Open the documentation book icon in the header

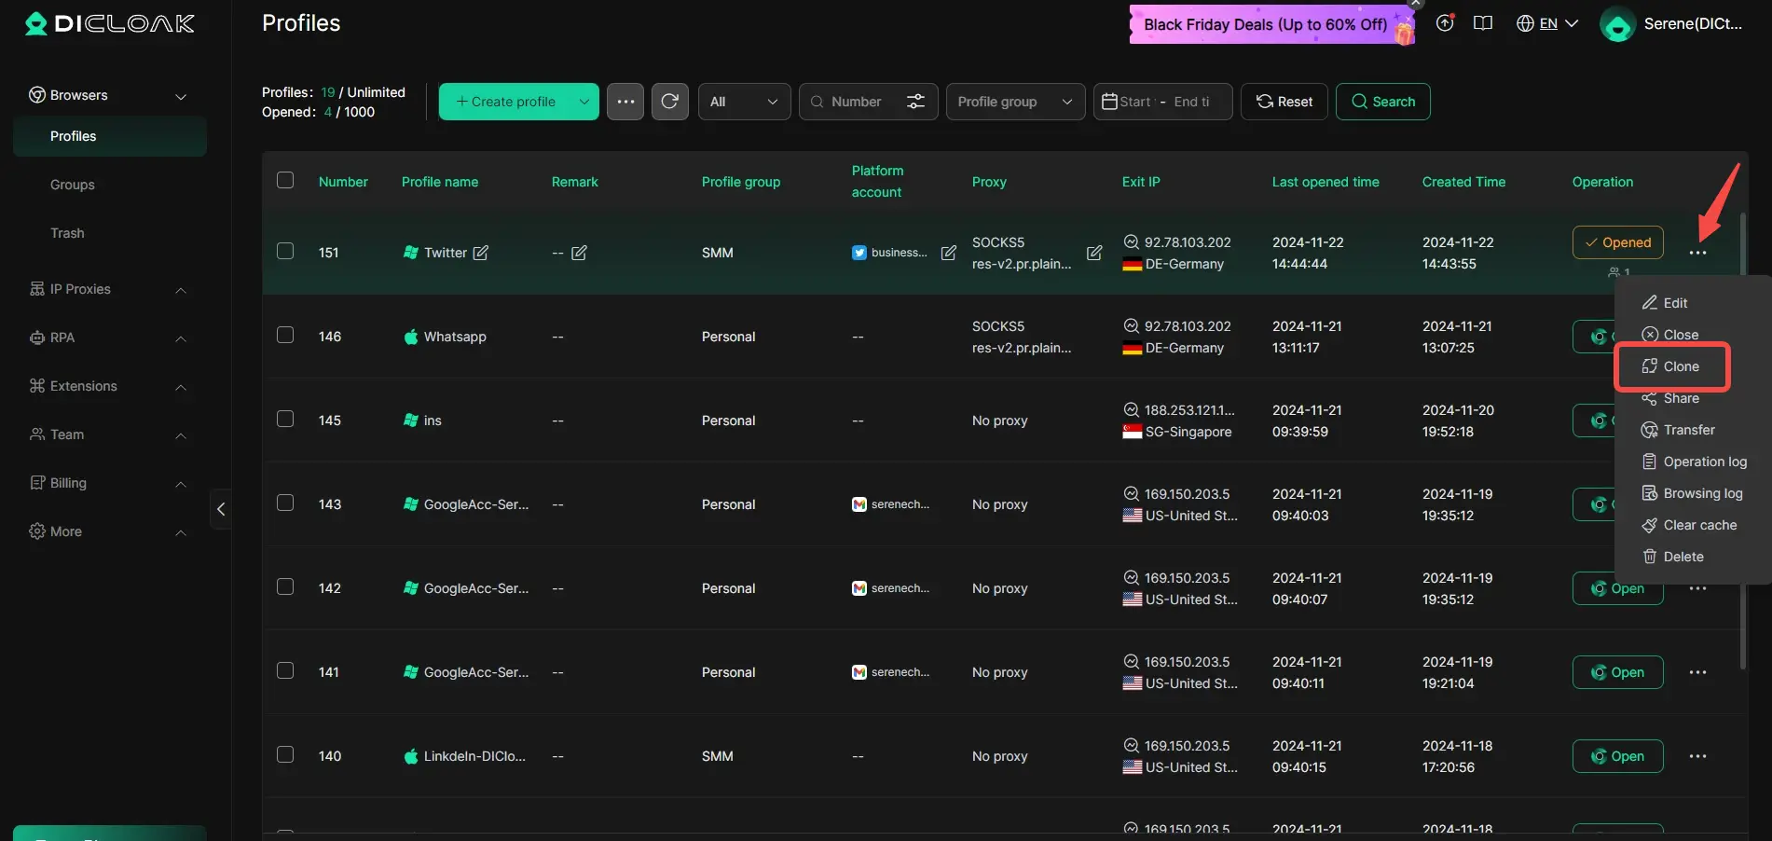pos(1483,23)
